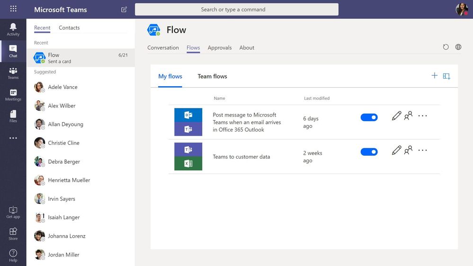Open the Approvals tab
This screenshot has width=473, height=266.
click(220, 48)
